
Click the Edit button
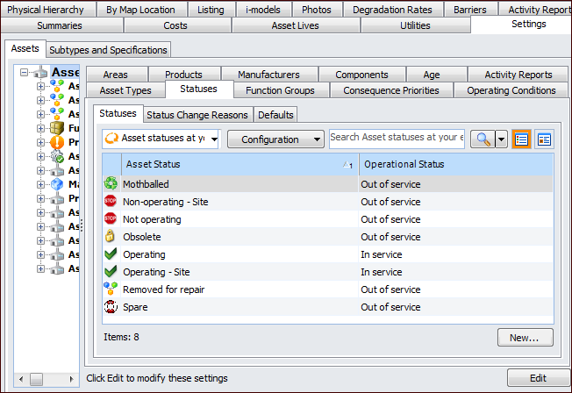(x=538, y=378)
